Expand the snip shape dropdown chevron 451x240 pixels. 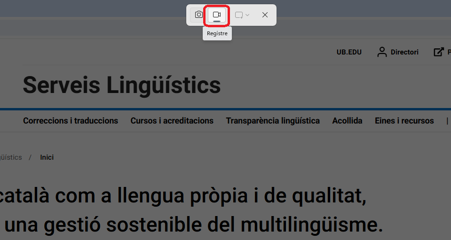[x=247, y=15]
